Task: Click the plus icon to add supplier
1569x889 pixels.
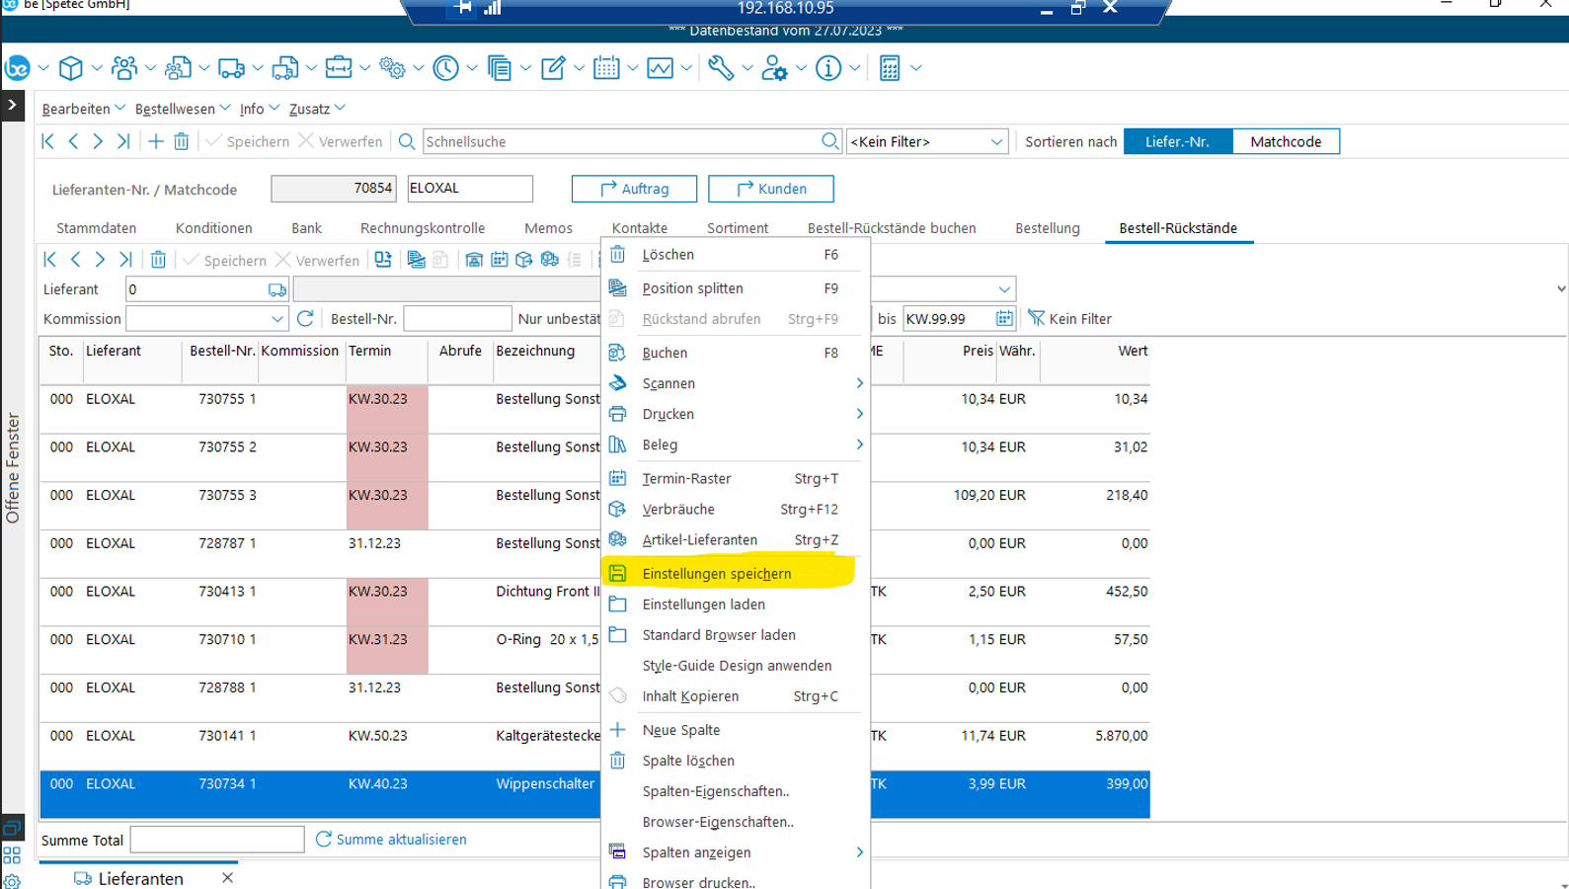Action: [156, 141]
